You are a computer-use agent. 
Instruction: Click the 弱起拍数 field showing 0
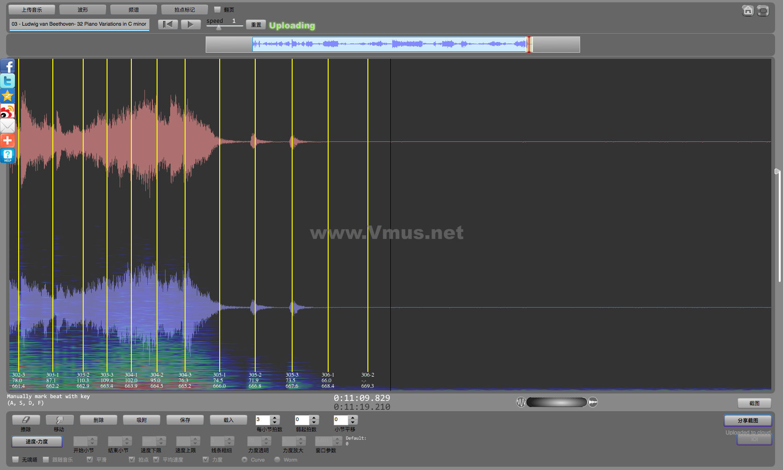point(302,420)
